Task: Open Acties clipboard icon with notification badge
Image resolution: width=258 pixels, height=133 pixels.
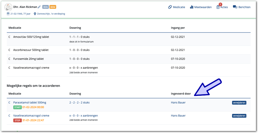Action: [218, 7]
